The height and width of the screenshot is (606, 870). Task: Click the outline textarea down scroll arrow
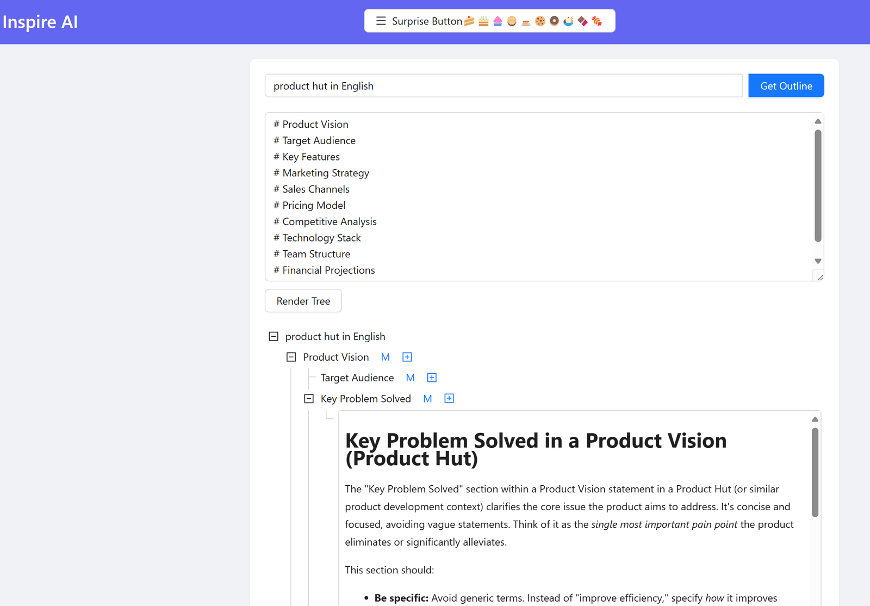818,261
